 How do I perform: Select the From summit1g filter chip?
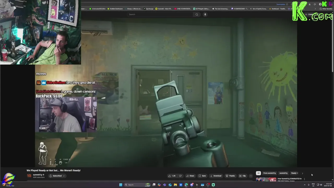[269, 173]
